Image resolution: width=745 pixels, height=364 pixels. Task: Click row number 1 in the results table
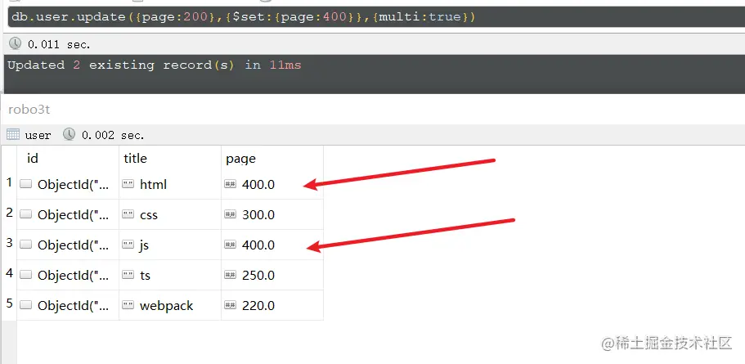pyautogui.click(x=9, y=182)
